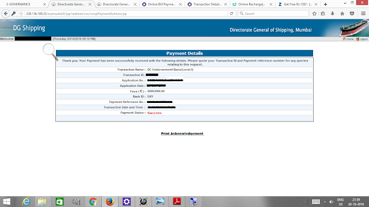Open Google Chrome from the taskbar
The image size is (369, 207).
click(93, 202)
